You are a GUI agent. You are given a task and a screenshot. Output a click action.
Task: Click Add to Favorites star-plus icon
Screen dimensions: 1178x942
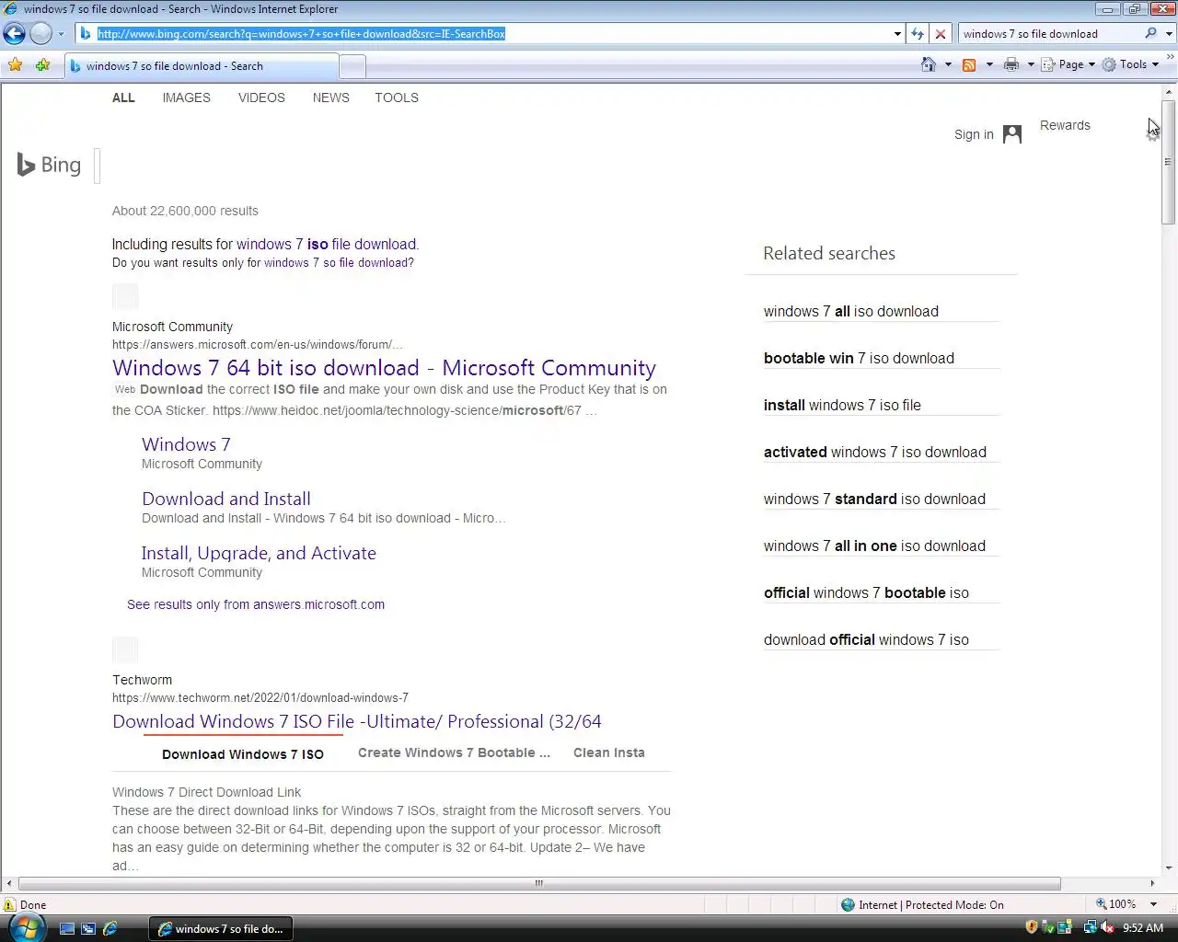pyautogui.click(x=42, y=65)
